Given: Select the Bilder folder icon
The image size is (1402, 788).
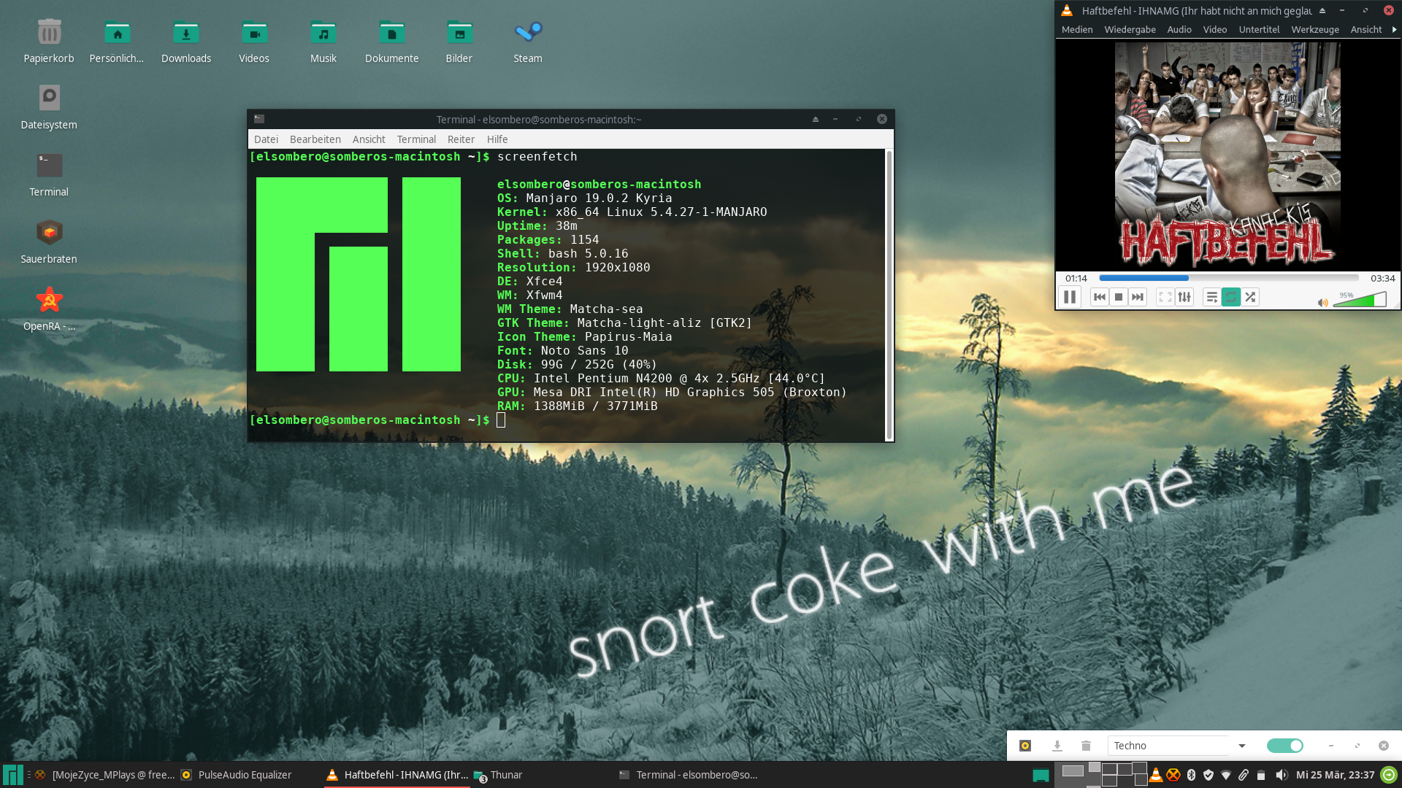Looking at the screenshot, I should coord(459,42).
